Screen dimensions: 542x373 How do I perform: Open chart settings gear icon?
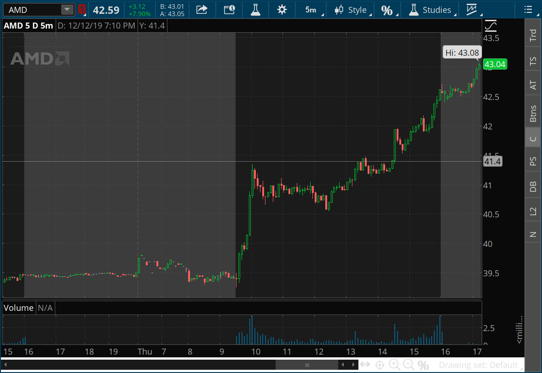(x=282, y=10)
